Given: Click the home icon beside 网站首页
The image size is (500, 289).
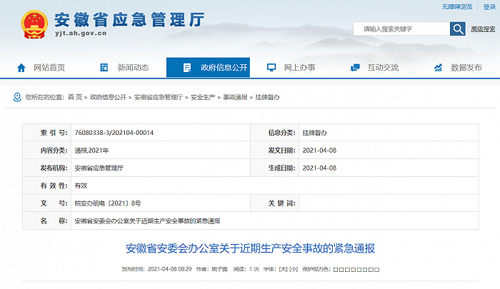Looking at the screenshot, I should click(x=21, y=68).
